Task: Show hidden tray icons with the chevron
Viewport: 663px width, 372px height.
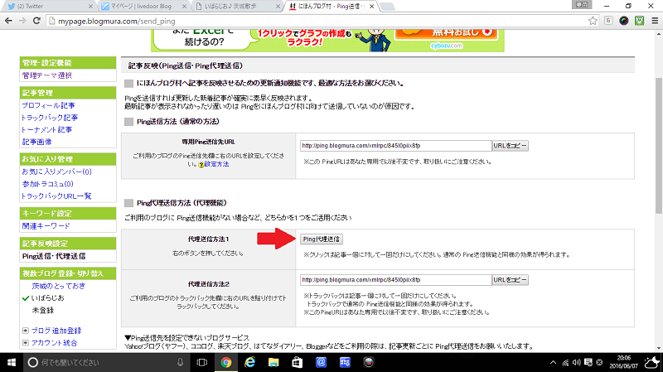Action: click(553, 362)
